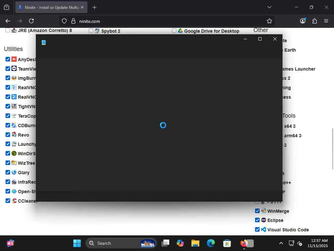Screen dimensions: 334x251
Task: Click the WinDirStat app icon
Action: (14, 153)
